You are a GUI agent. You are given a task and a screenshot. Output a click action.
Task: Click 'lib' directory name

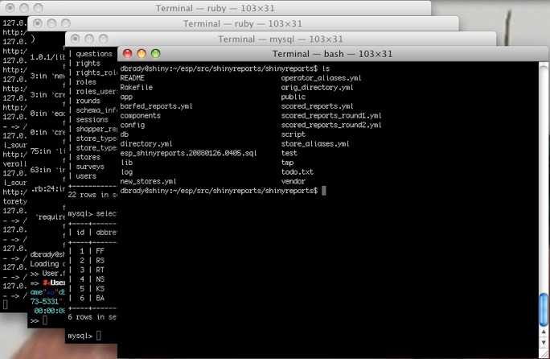126,163
